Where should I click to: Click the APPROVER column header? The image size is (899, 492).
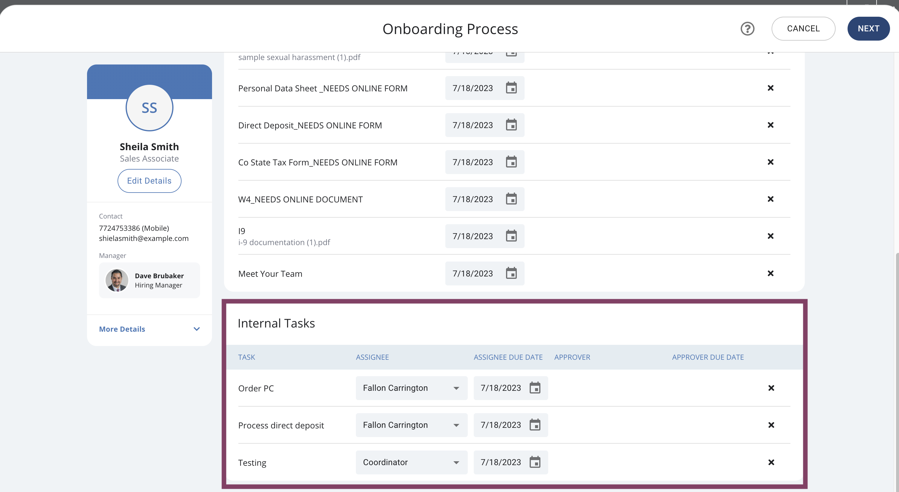pos(572,357)
